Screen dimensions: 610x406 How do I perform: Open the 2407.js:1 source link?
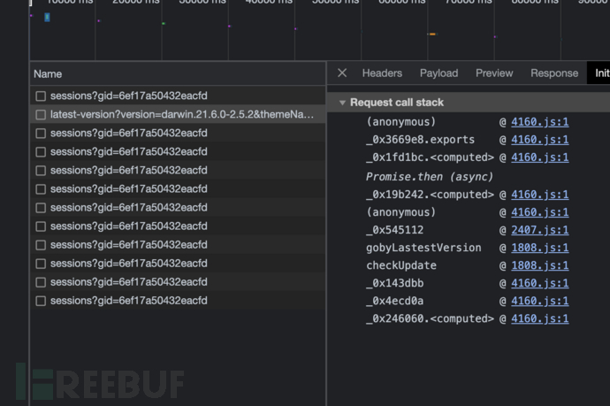tap(539, 230)
